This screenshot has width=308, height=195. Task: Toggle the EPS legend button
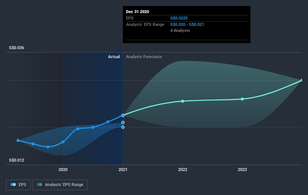pyautogui.click(x=18, y=185)
